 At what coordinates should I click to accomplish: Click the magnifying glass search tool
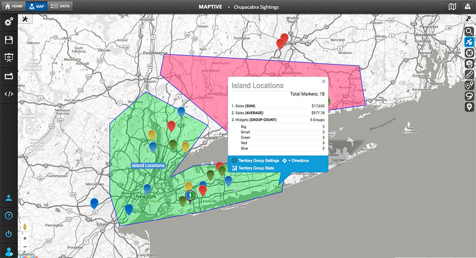469,31
